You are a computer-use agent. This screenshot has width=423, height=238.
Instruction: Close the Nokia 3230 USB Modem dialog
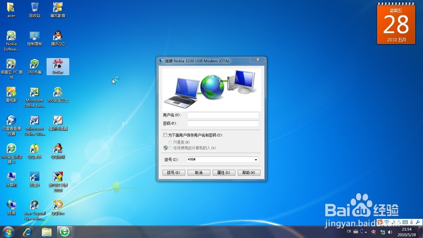[257, 60]
